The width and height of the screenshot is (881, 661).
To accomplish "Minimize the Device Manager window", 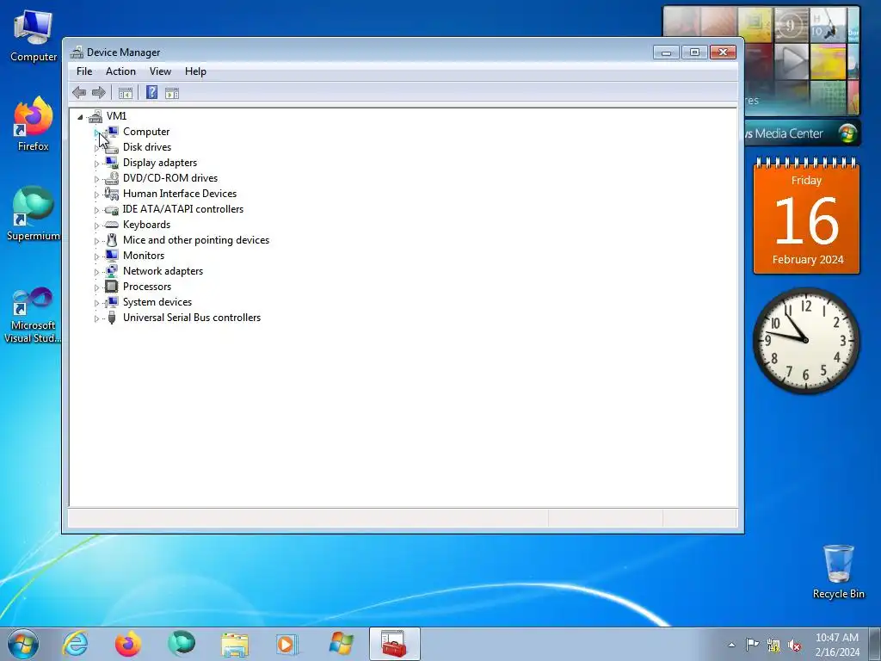I will click(667, 53).
